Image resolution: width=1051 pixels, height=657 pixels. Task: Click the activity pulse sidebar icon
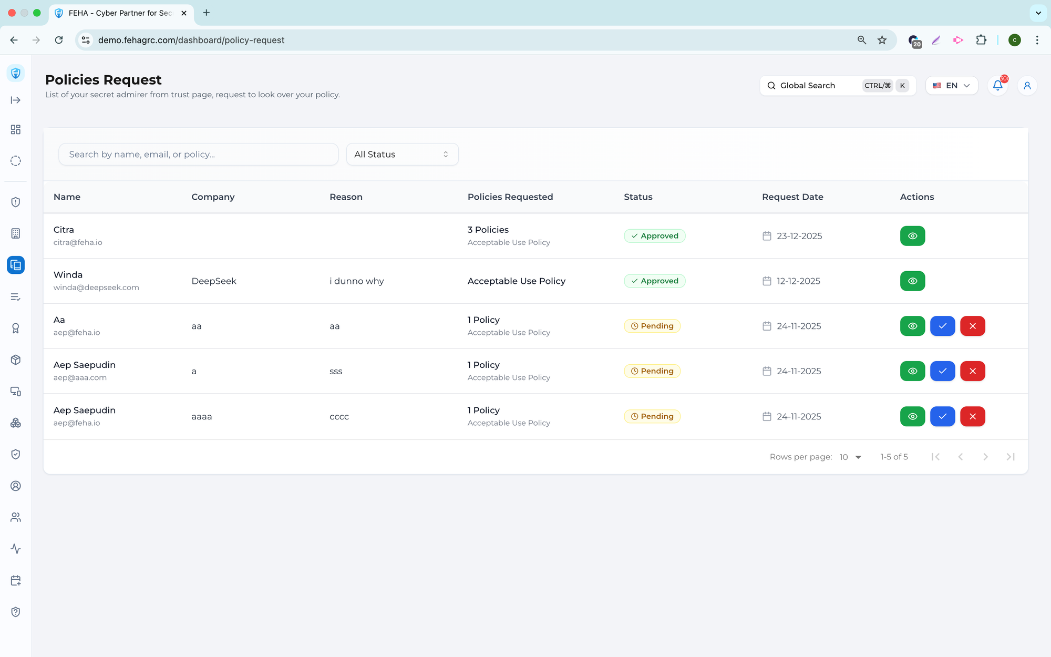coord(16,549)
